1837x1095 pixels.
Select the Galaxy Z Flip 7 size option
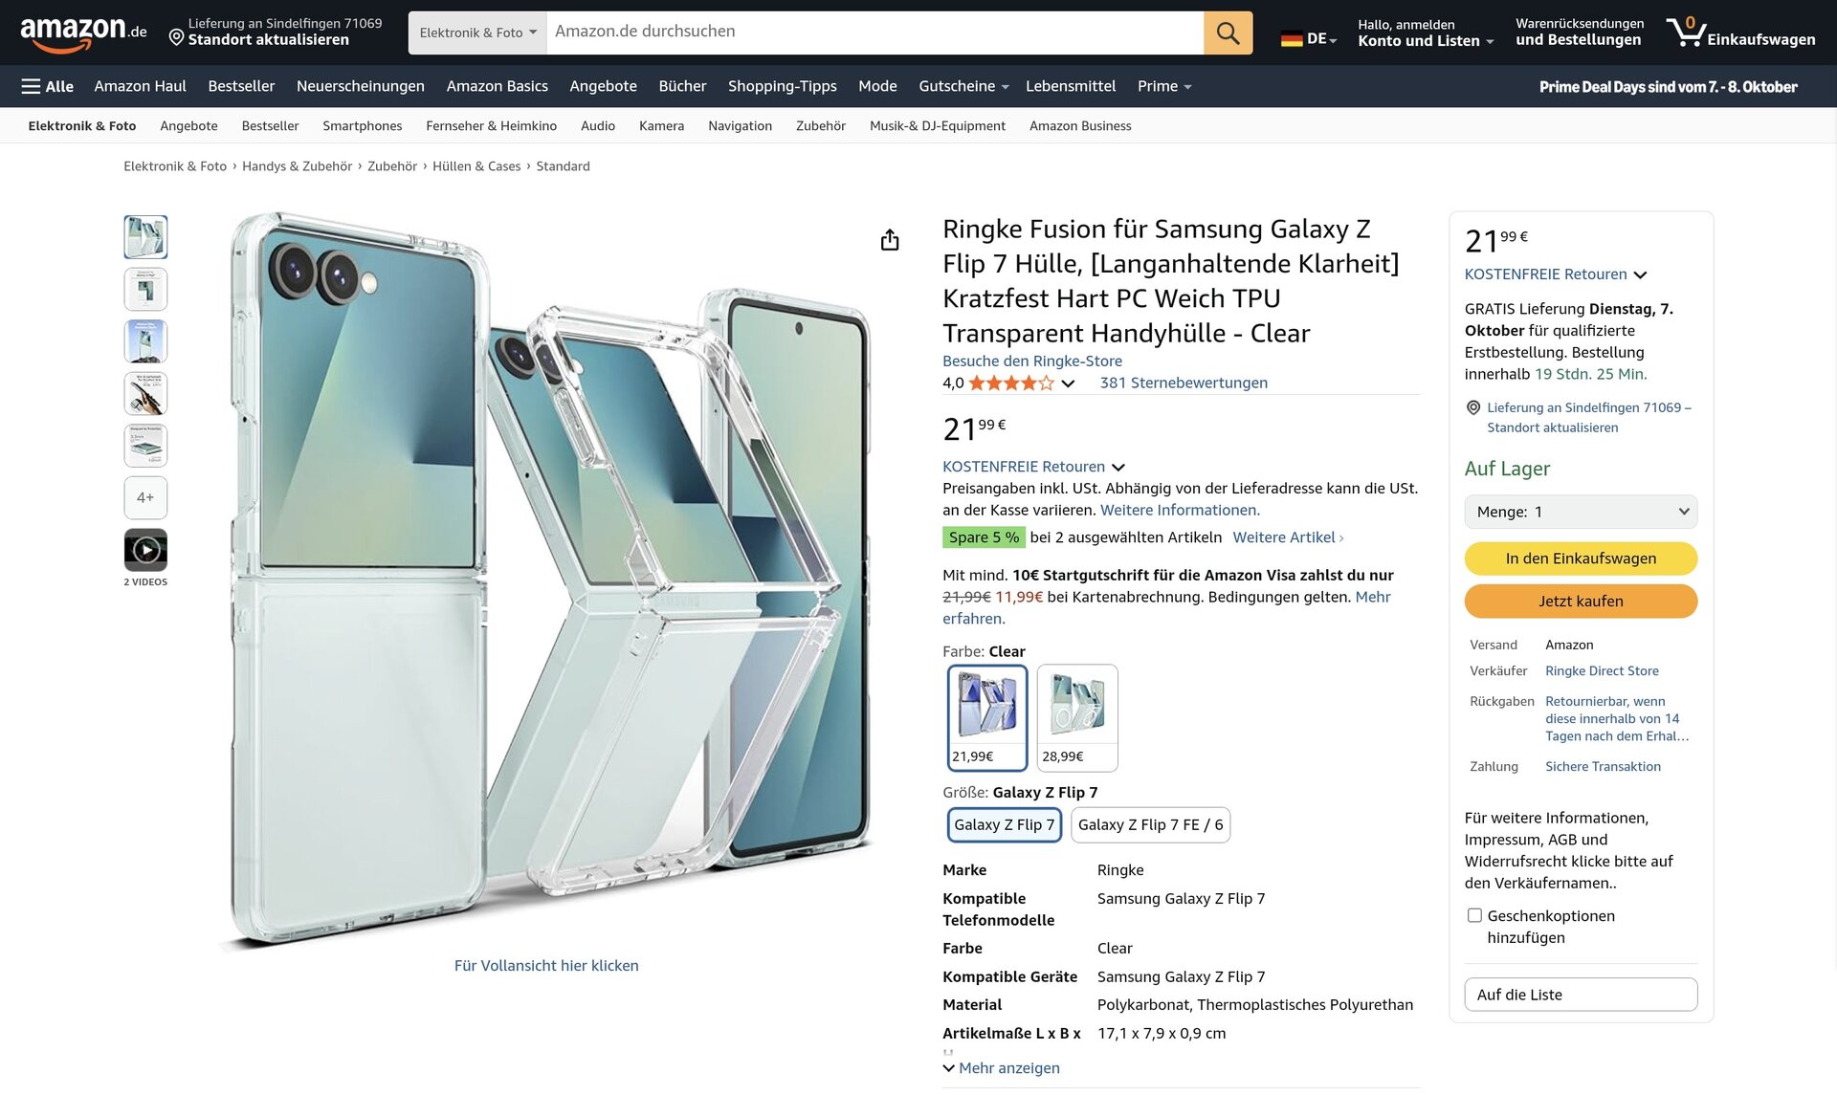click(x=1004, y=825)
